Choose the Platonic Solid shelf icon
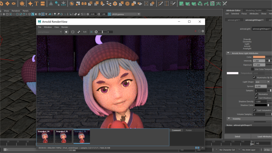This screenshot has width=272, height=153. (x=22, y=3)
